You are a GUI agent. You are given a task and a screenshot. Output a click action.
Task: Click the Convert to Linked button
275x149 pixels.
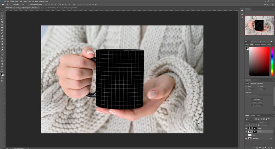[x=257, y=102]
